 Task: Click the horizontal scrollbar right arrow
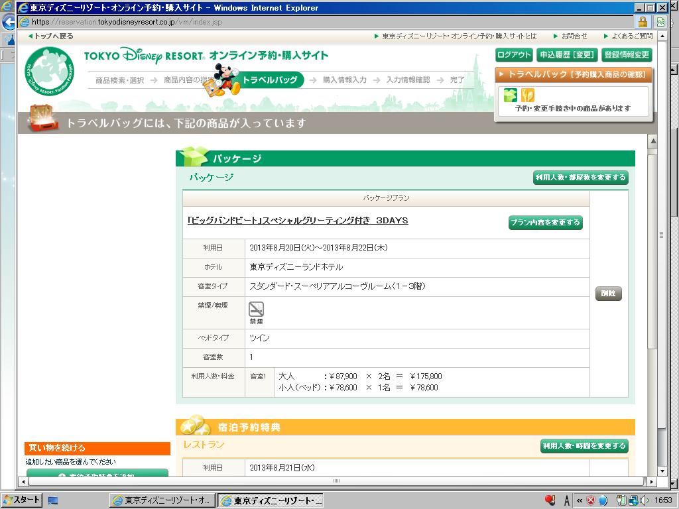(x=651, y=481)
